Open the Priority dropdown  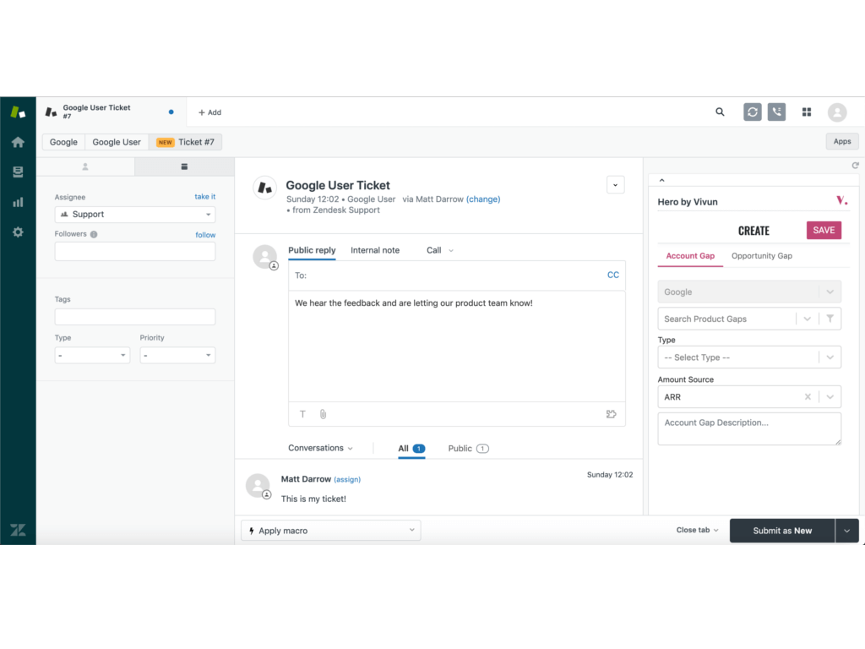pos(177,356)
